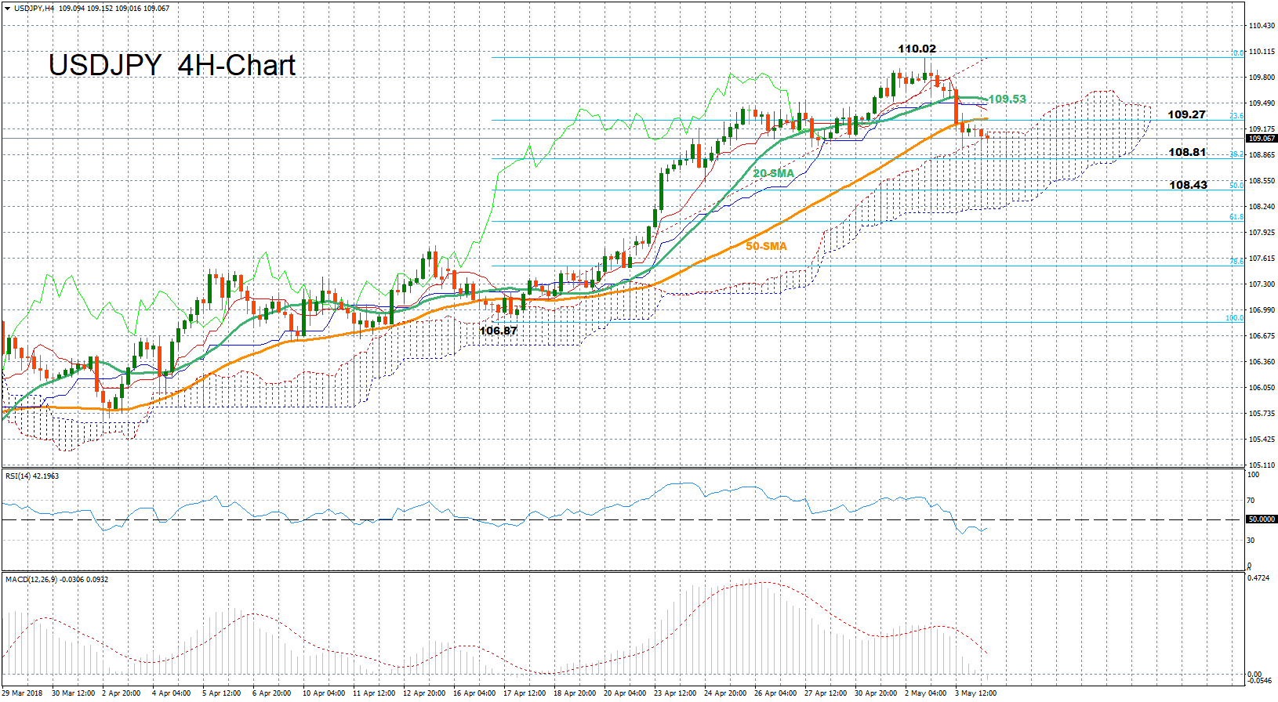Click the MACD(12,26,9) indicator label
1278x702 pixels.
56,579
